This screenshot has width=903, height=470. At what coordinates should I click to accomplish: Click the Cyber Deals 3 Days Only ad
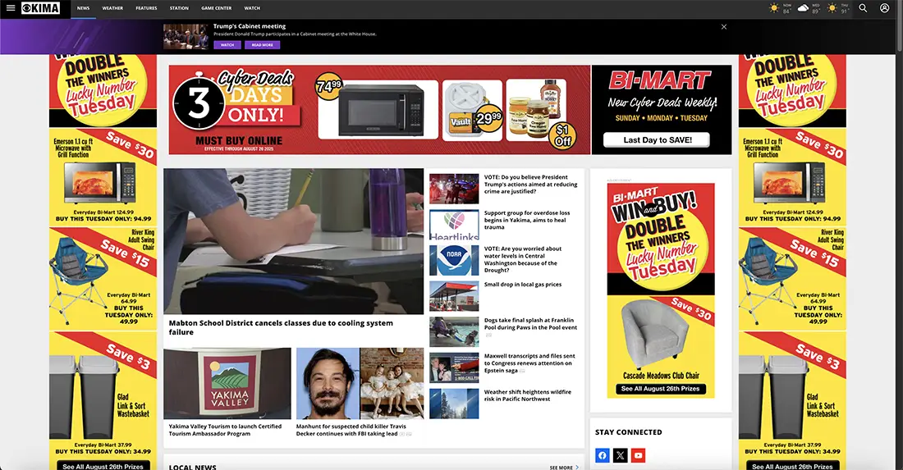(379, 109)
